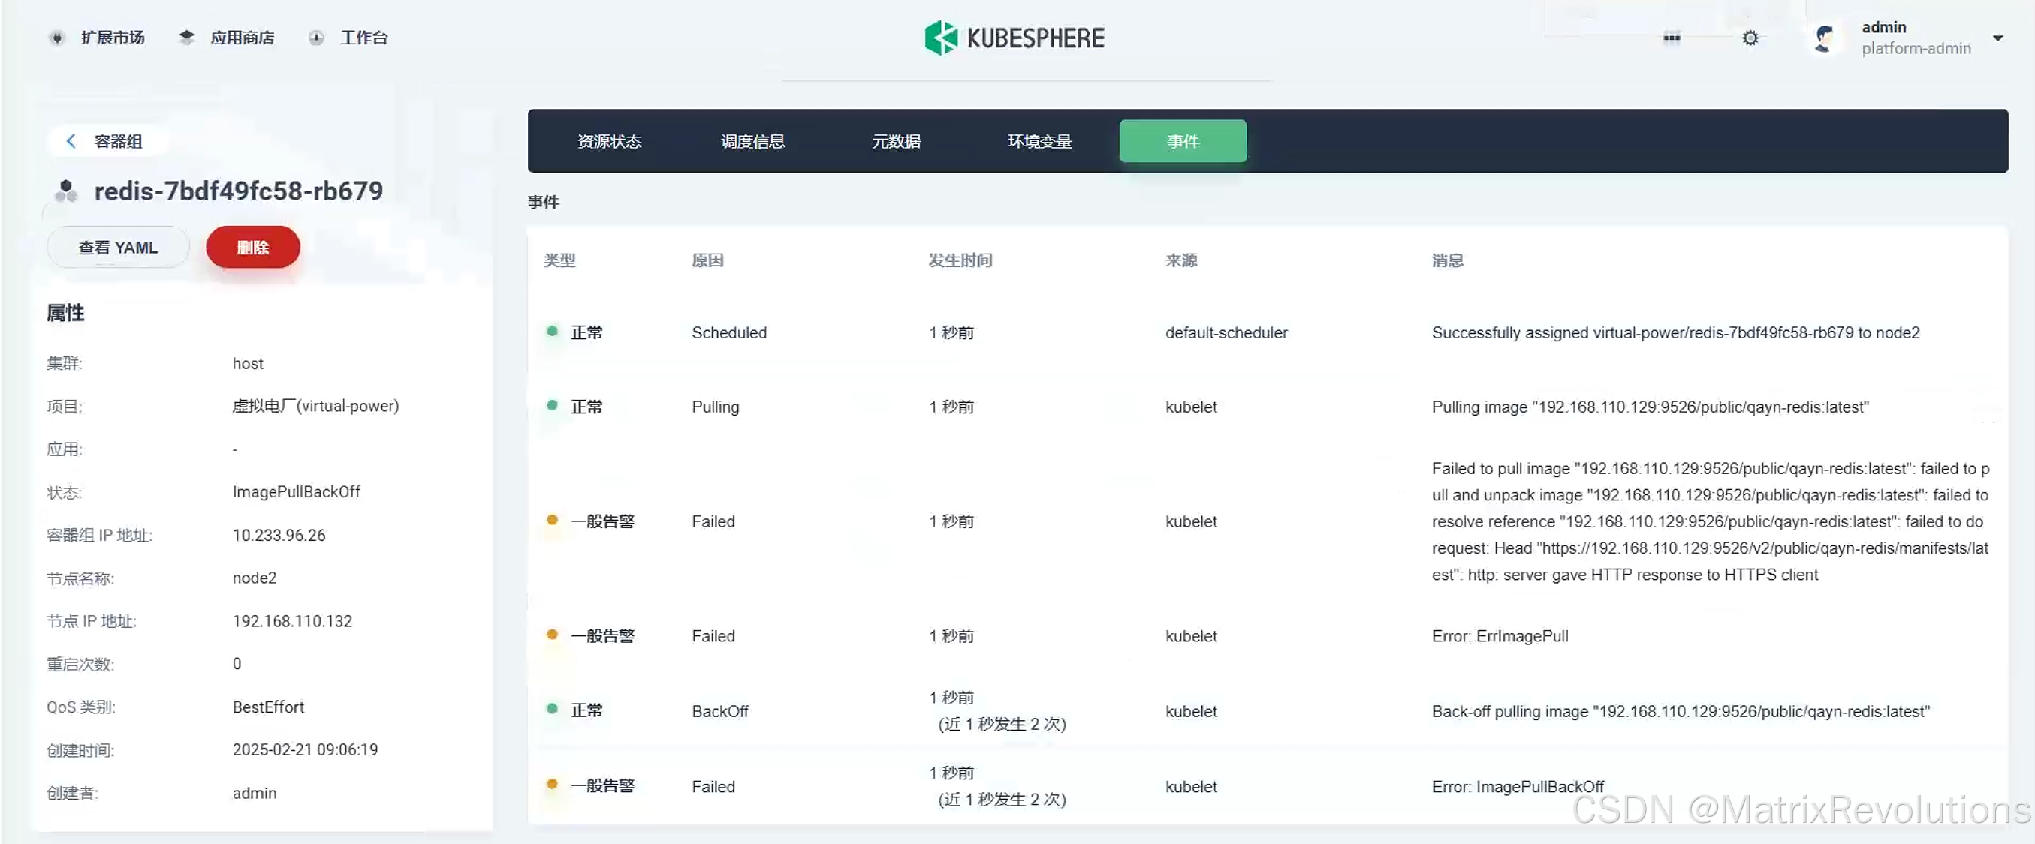The height and width of the screenshot is (844, 2035).
Task: Open the Extension Market (扩展市场) icon
Action: pyautogui.click(x=57, y=38)
